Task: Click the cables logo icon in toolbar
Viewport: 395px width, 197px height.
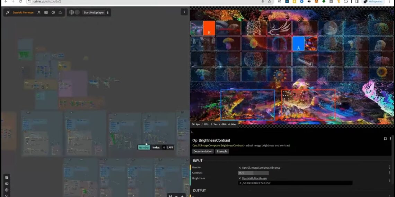Action: [x=8, y=12]
